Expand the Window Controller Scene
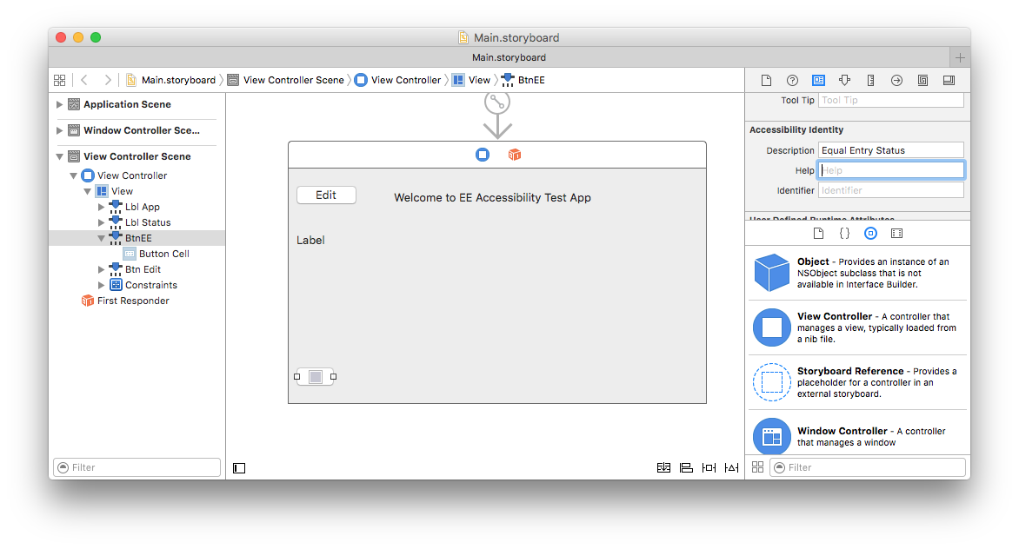 coord(60,130)
